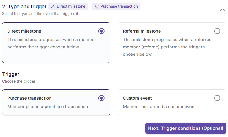Viewport: 228px width, 137px height.
Task: Click the "Purchase transaction" badge label text
Action: [x=119, y=6]
